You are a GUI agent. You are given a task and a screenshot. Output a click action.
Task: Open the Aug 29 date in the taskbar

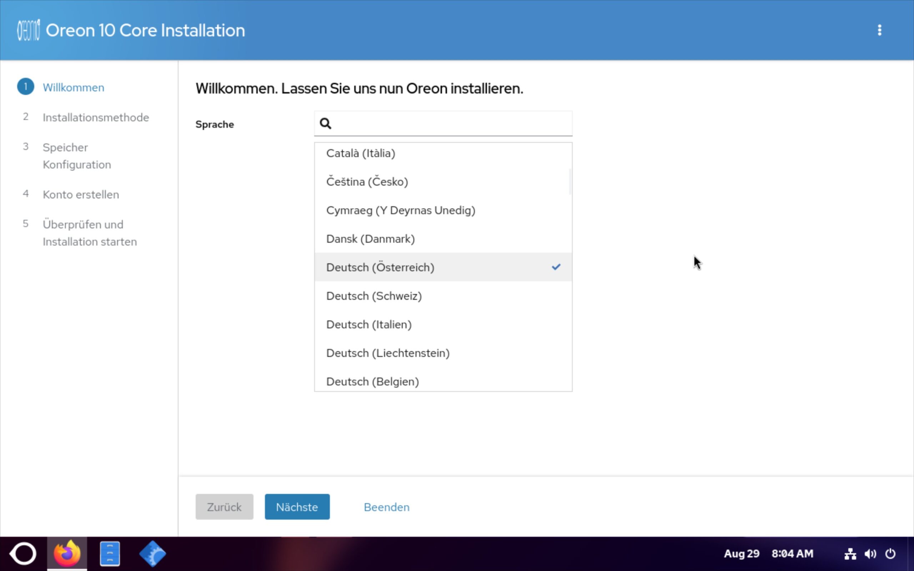point(742,554)
